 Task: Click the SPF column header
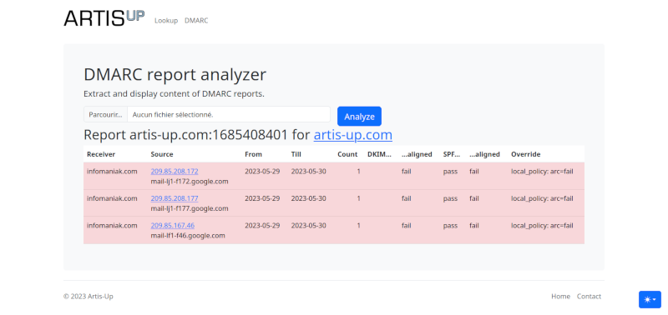[452, 154]
